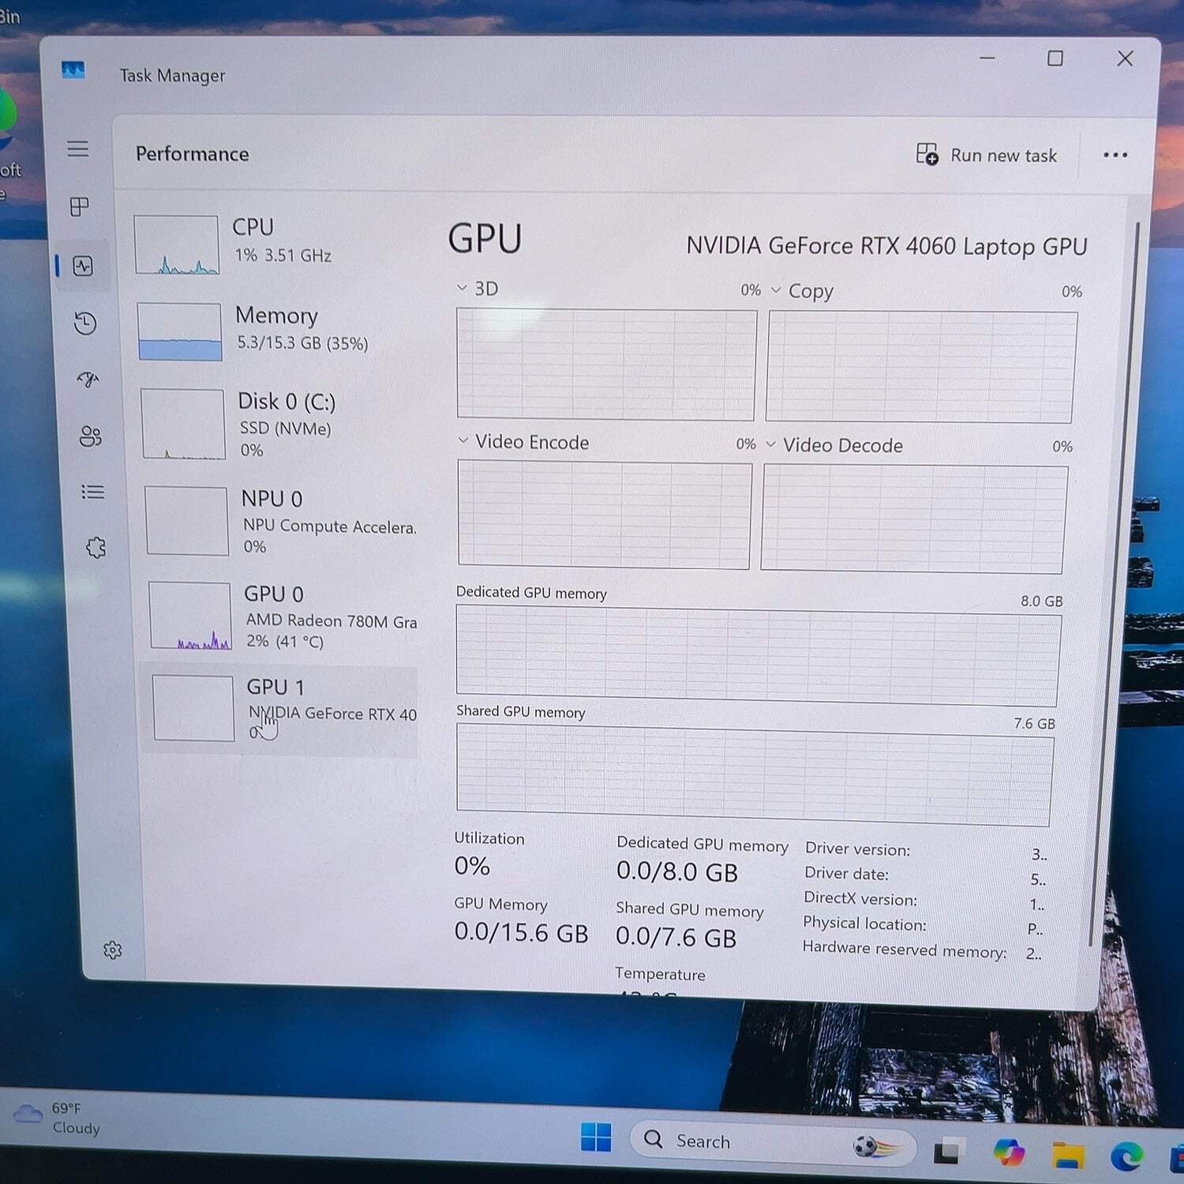Click the taskbar Search box
Viewport: 1184px width, 1184px height.
click(773, 1141)
